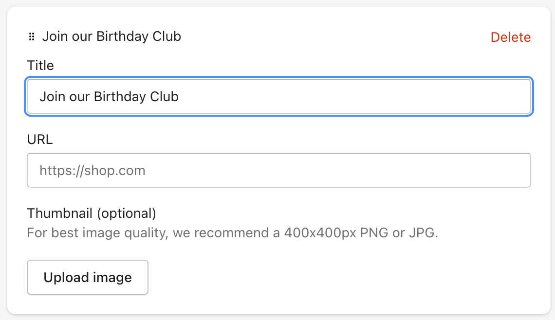Image resolution: width=555 pixels, height=320 pixels.
Task: Click the PNG or JPG hint text
Action: 399,232
